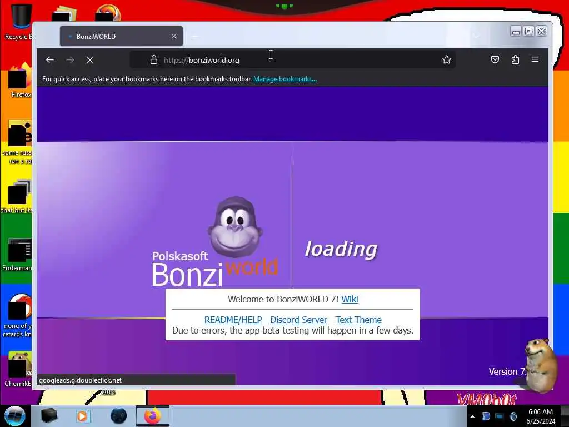
Task: Open the Windows Start button
Action: (14, 416)
